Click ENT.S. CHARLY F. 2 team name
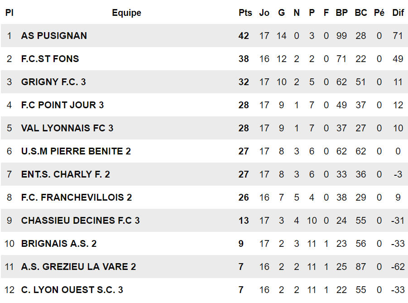The image size is (408, 303). (x=65, y=174)
